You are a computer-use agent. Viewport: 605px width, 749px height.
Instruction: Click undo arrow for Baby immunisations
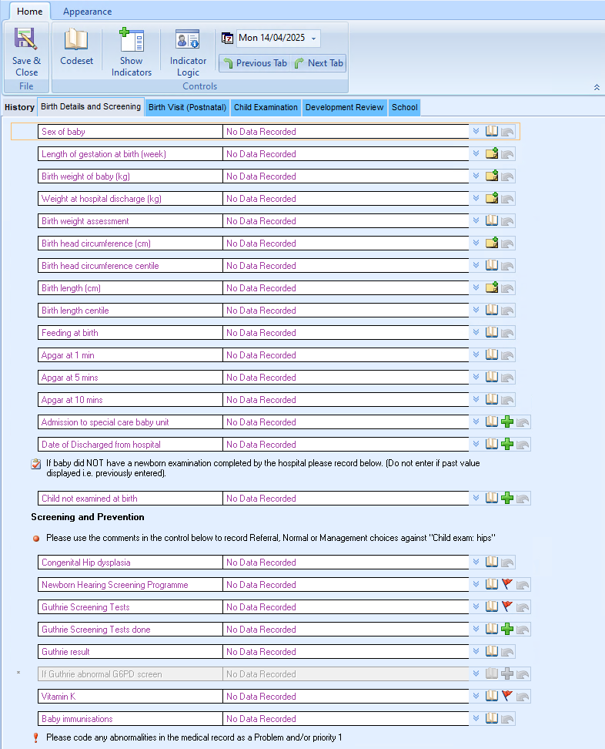pos(508,719)
